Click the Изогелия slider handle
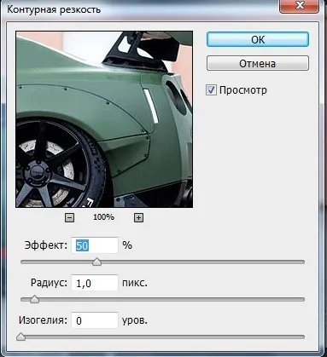Image resolution: width=327 pixels, height=357 pixels. 20,337
